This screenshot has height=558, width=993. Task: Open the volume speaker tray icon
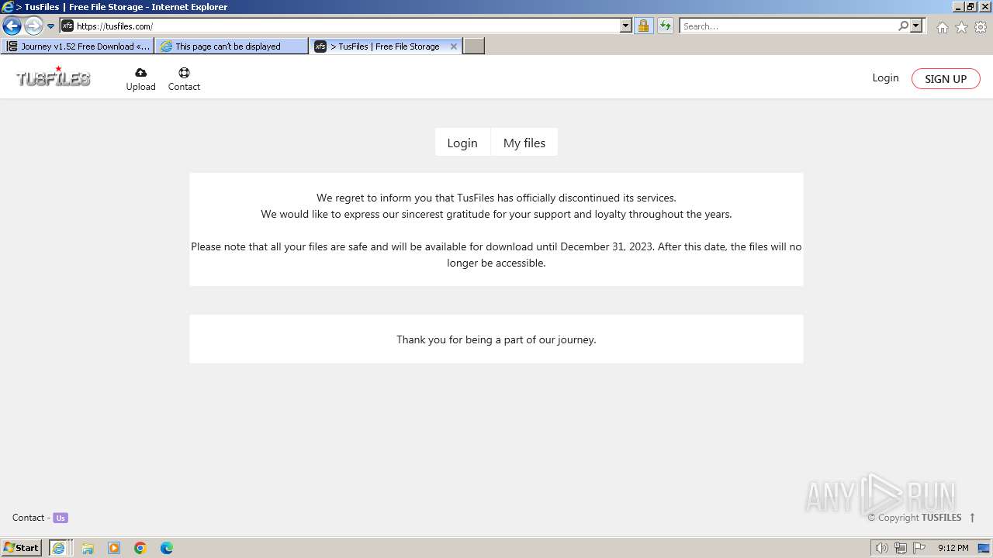coord(881,548)
